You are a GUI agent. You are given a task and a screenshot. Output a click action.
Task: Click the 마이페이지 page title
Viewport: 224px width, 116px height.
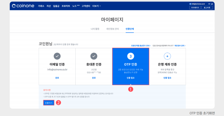(112, 20)
